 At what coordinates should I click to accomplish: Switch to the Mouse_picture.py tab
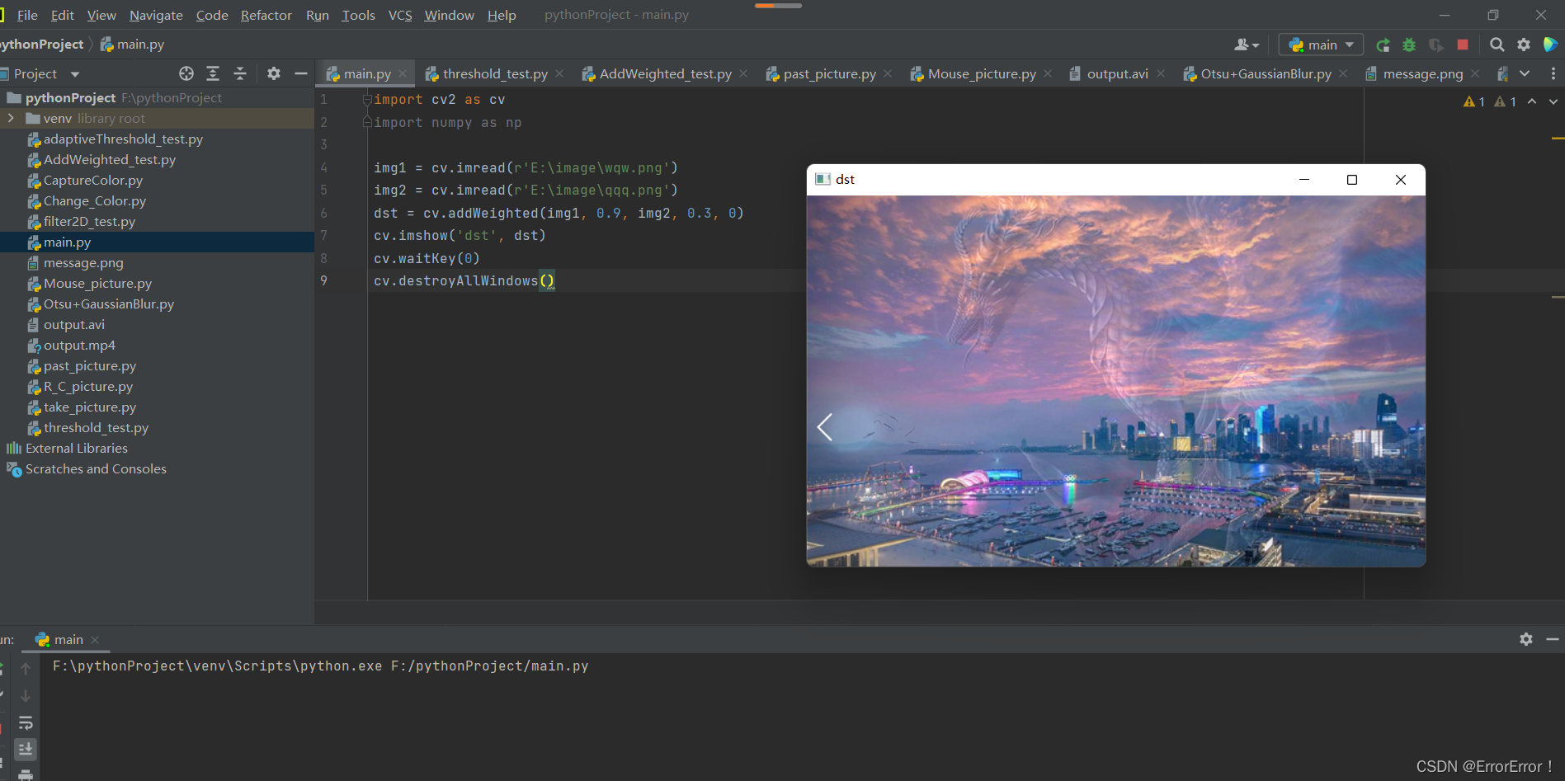pyautogui.click(x=982, y=73)
